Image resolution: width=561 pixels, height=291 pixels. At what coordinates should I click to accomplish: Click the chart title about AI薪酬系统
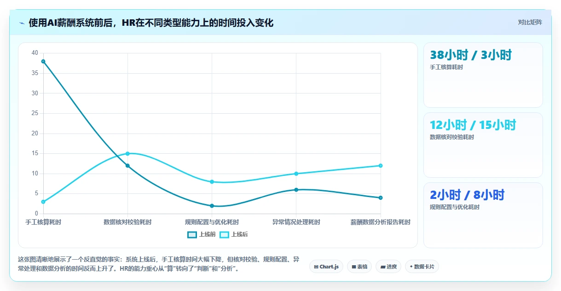tap(151, 23)
